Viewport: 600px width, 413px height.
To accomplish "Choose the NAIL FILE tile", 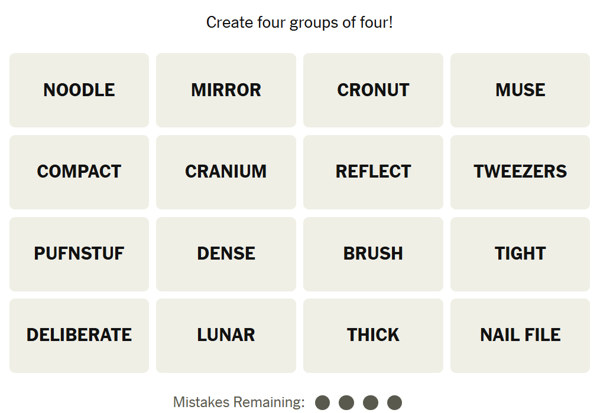I will coord(520,335).
